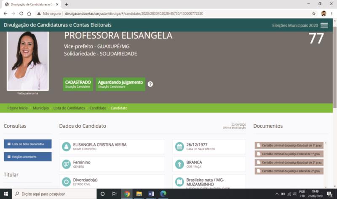337x199 pixels.
Task: Go to Município in the breadcrumb
Action: point(41,108)
